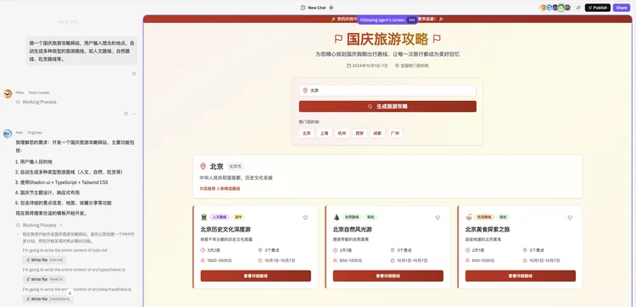Click the 适中 difficulty badge

238,217
